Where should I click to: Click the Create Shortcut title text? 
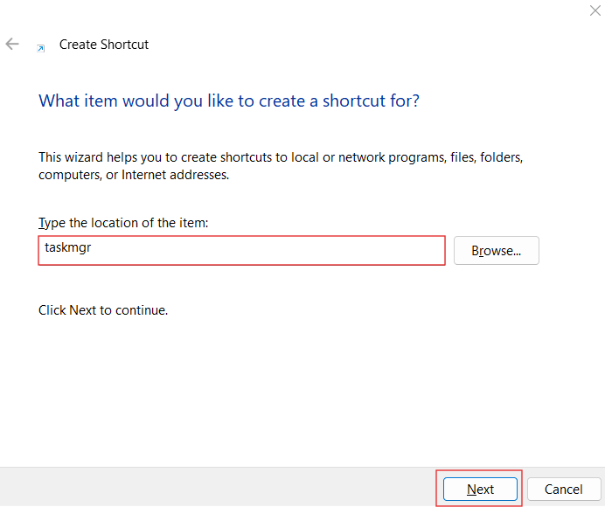coord(104,45)
